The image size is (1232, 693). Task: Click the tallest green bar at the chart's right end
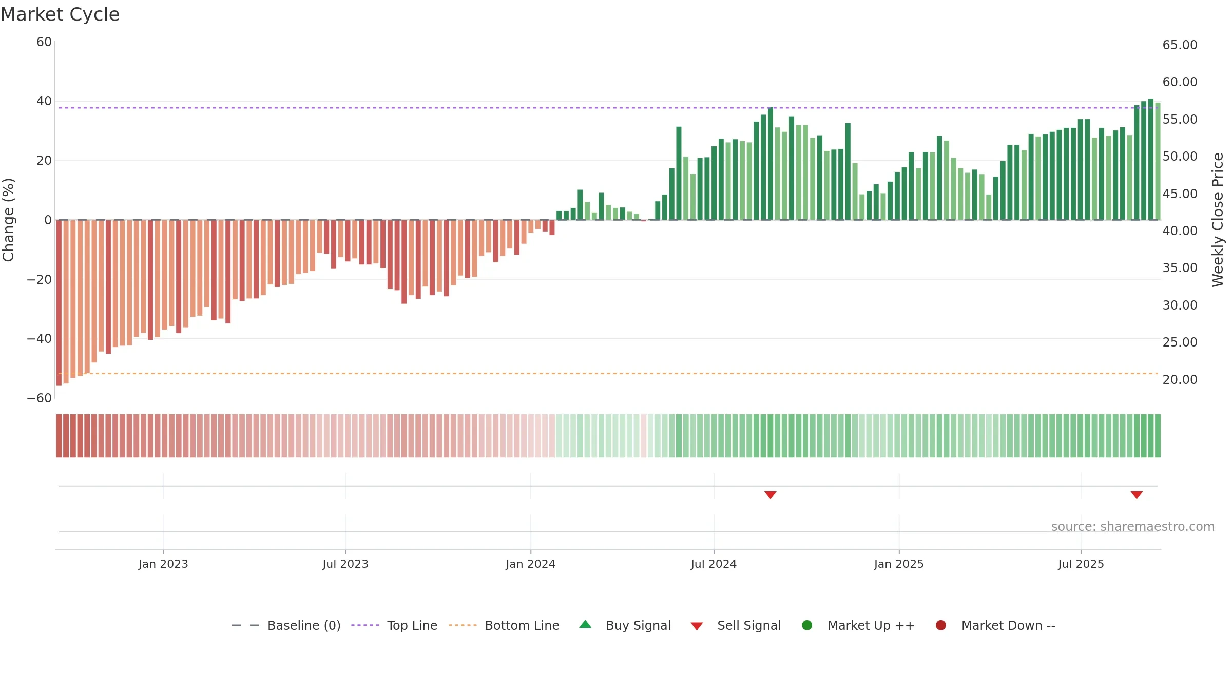pos(1151,159)
